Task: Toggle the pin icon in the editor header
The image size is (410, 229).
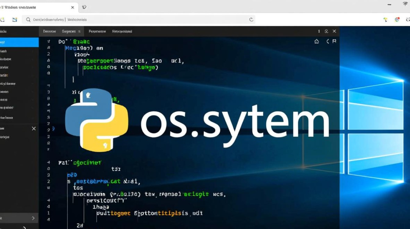Action: 334,41
